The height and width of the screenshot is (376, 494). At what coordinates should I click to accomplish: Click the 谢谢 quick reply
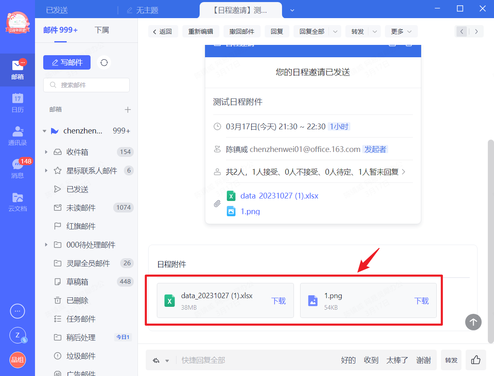(x=424, y=360)
